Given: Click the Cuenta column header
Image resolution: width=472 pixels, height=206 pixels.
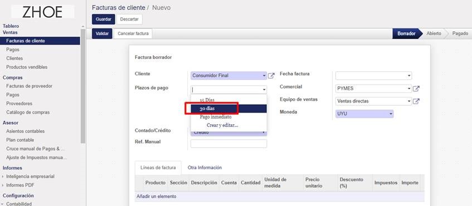Looking at the screenshot, I should pos(229,183).
